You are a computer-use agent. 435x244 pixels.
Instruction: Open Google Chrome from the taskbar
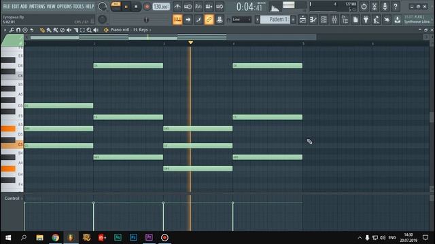coord(55,238)
